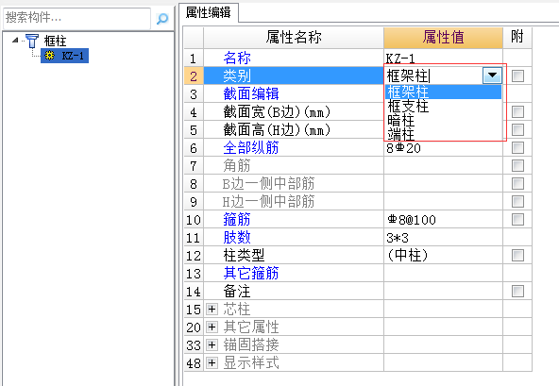The height and width of the screenshot is (386, 559).
Task: Click the 角筋 property name
Action: (237, 165)
